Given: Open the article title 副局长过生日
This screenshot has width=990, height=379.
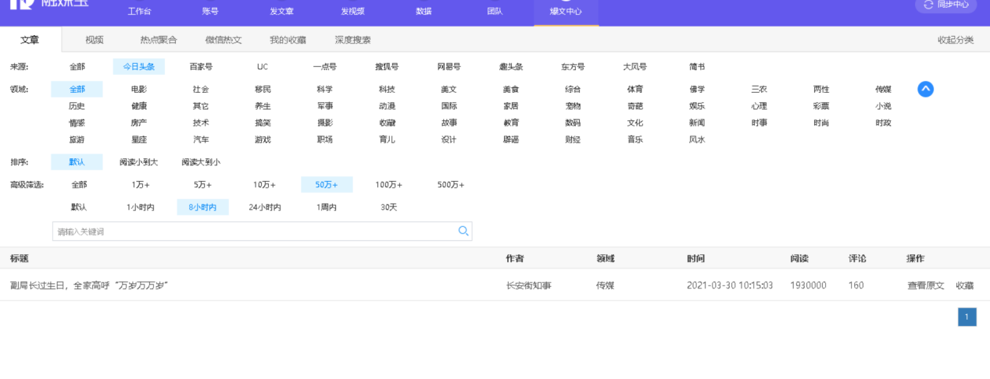Looking at the screenshot, I should 89,285.
